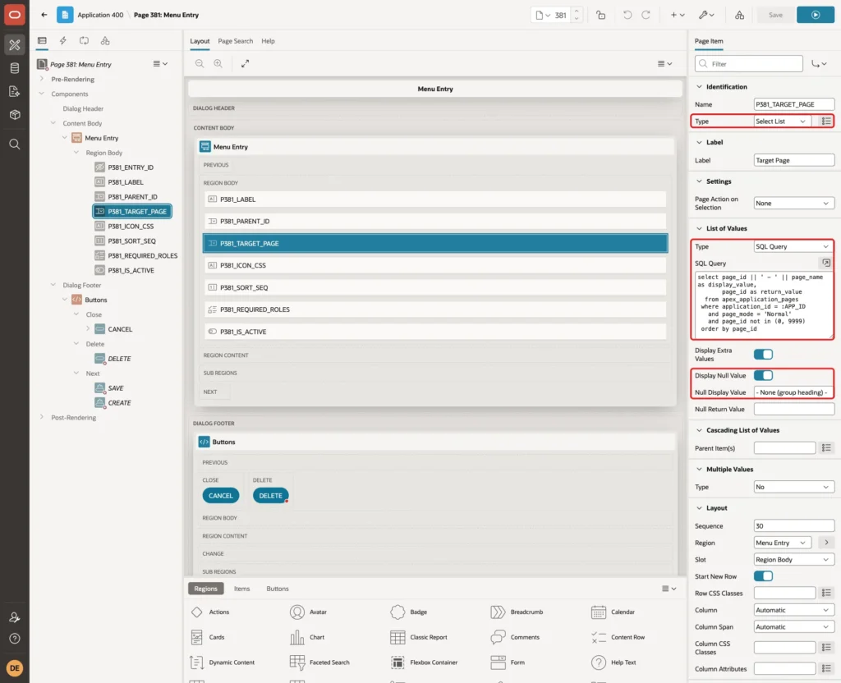Open the Utilities wrench menu
The width and height of the screenshot is (841, 683).
point(706,15)
